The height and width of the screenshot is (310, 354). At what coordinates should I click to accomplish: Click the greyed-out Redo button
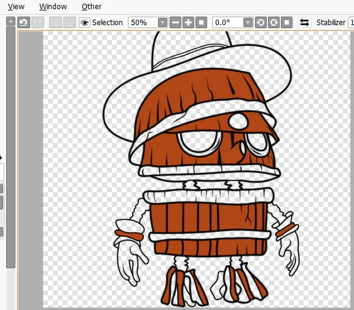(x=37, y=23)
